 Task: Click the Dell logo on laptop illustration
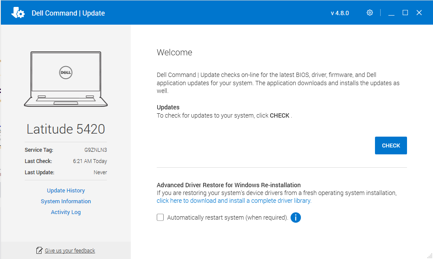[x=66, y=73]
